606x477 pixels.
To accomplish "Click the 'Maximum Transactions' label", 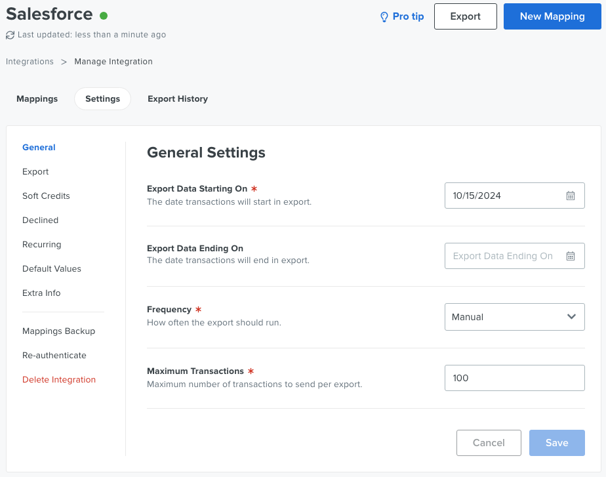I will (195, 371).
